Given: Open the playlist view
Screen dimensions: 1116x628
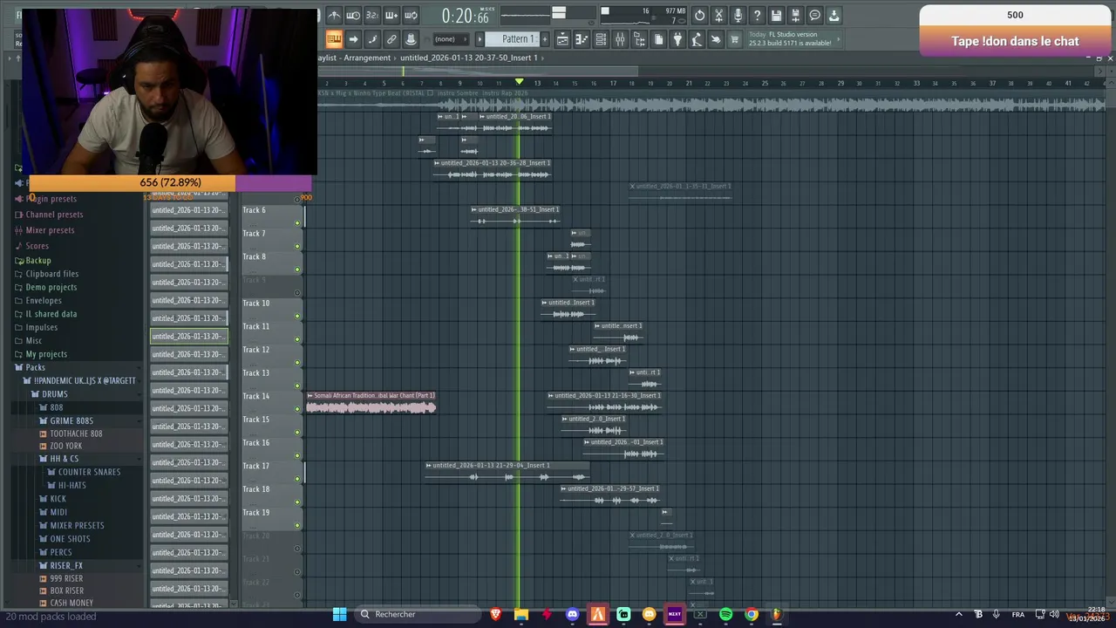Looking at the screenshot, I should tap(562, 39).
